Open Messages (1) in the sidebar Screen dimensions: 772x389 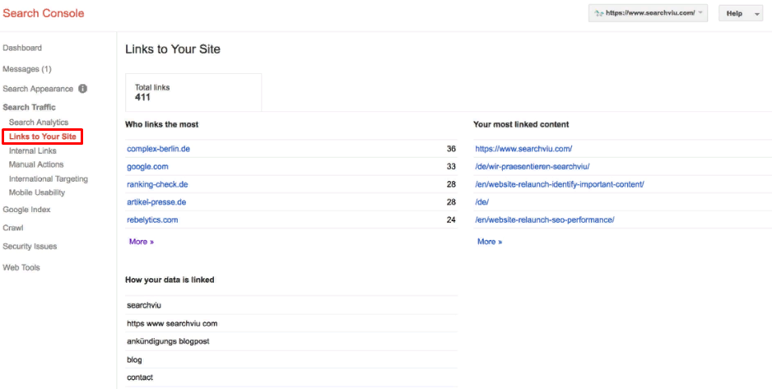27,69
